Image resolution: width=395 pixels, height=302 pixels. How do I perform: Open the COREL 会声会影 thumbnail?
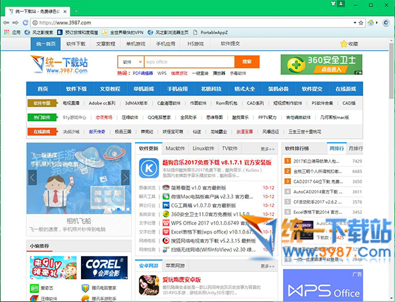104,268
